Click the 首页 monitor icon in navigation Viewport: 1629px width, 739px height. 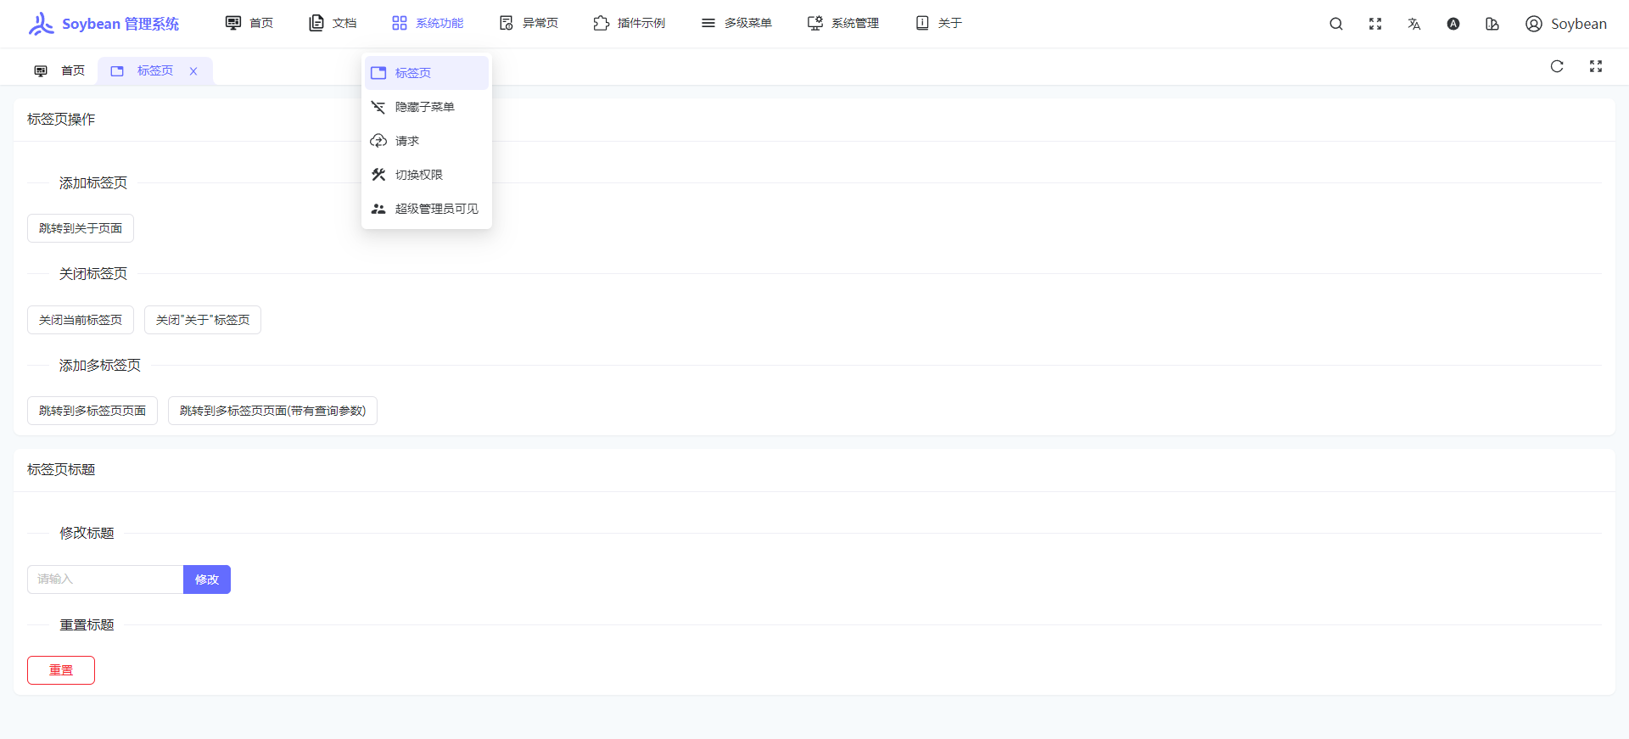[233, 23]
